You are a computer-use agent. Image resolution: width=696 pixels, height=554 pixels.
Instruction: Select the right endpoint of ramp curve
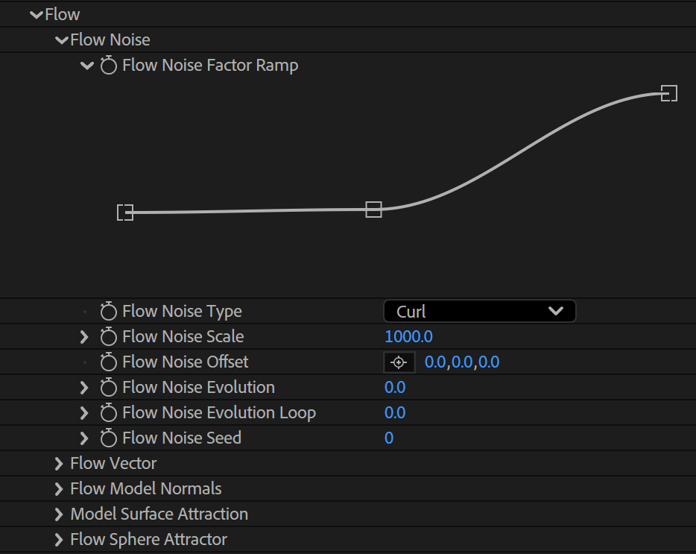(x=669, y=93)
